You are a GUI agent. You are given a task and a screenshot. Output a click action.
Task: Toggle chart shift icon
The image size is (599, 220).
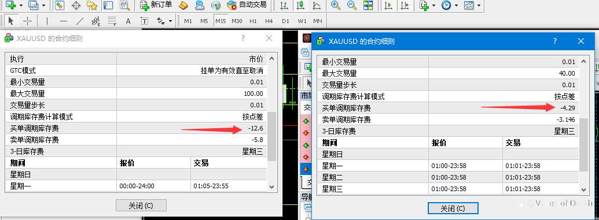(405, 5)
